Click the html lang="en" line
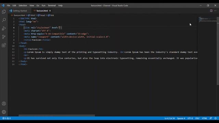 click(28, 22)
